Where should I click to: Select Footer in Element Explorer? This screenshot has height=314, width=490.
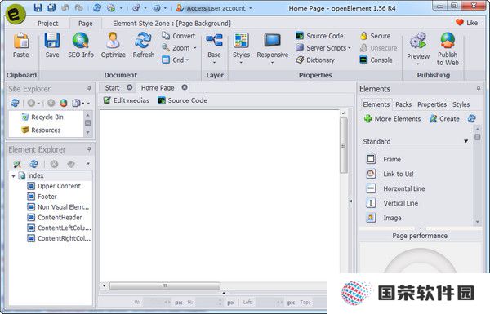click(42, 197)
